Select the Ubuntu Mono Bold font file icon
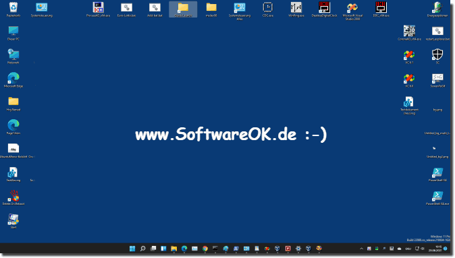The width and height of the screenshot is (455, 258). pyautogui.click(x=14, y=150)
